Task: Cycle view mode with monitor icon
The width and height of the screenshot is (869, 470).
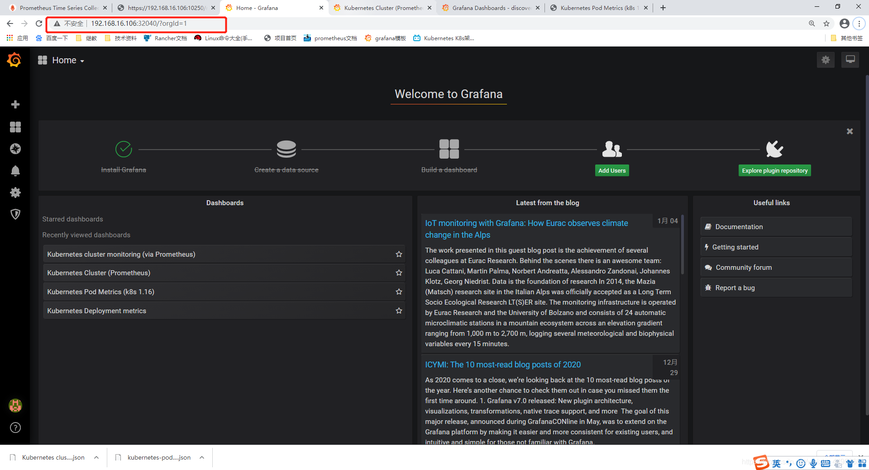Action: tap(850, 60)
